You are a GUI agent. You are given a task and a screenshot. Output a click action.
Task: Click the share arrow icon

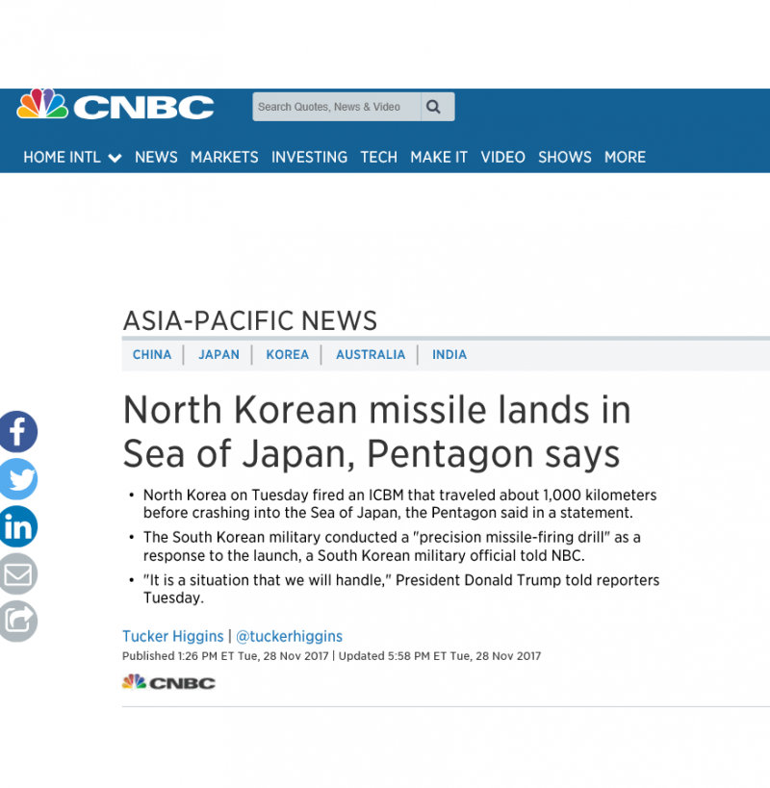point(16,621)
